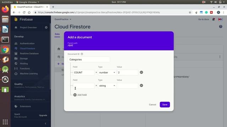Viewport: 227px width, 127px height.
Task: Launch Firefox from the dock
Action: point(5,9)
